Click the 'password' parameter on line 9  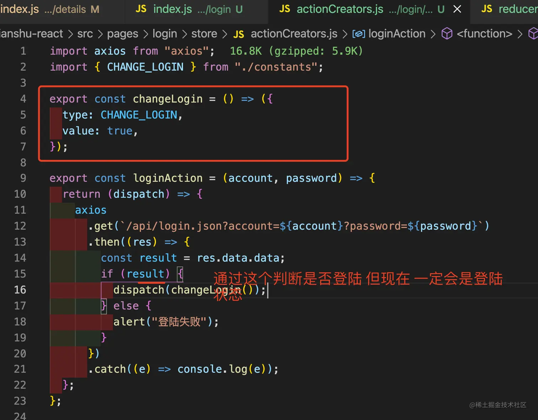click(311, 178)
